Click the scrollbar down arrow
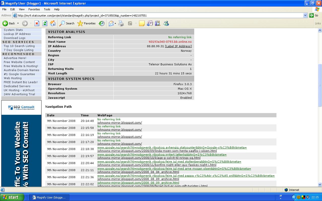322x201 pixels. 320,184
